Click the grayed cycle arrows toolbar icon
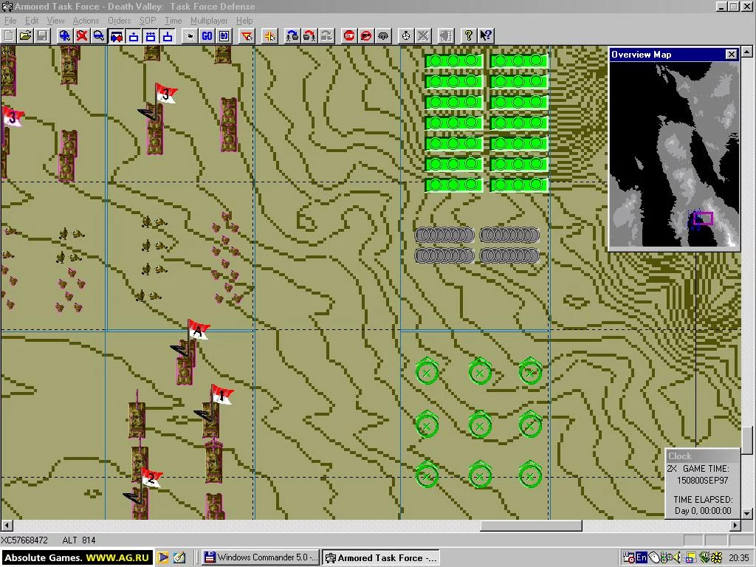Screen dimensions: 756x567 click(326, 35)
